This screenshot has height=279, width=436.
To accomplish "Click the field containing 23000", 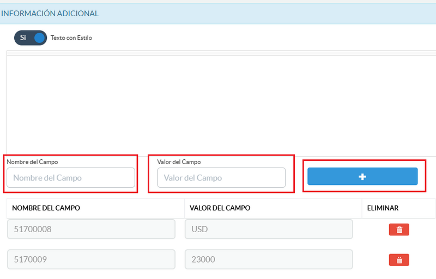I will 269,260.
